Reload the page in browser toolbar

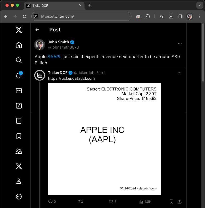[25, 16]
